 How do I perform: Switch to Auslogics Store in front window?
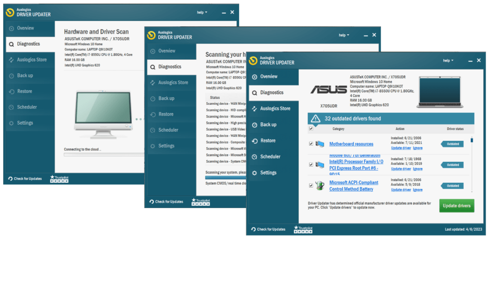[x=275, y=108]
